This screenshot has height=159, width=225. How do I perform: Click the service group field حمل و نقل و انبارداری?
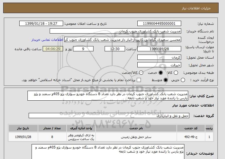[109, 116]
